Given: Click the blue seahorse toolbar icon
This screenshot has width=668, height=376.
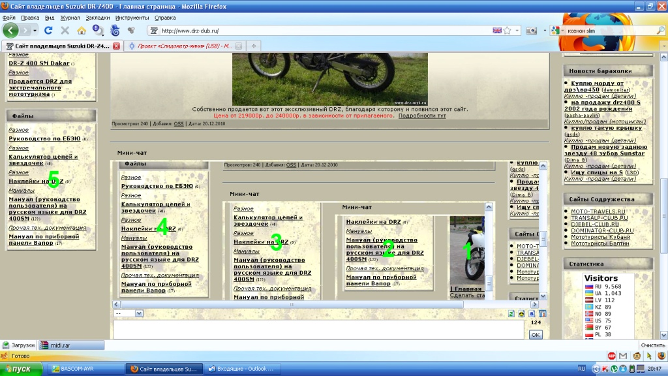Looking at the screenshot, I should coord(115,30).
